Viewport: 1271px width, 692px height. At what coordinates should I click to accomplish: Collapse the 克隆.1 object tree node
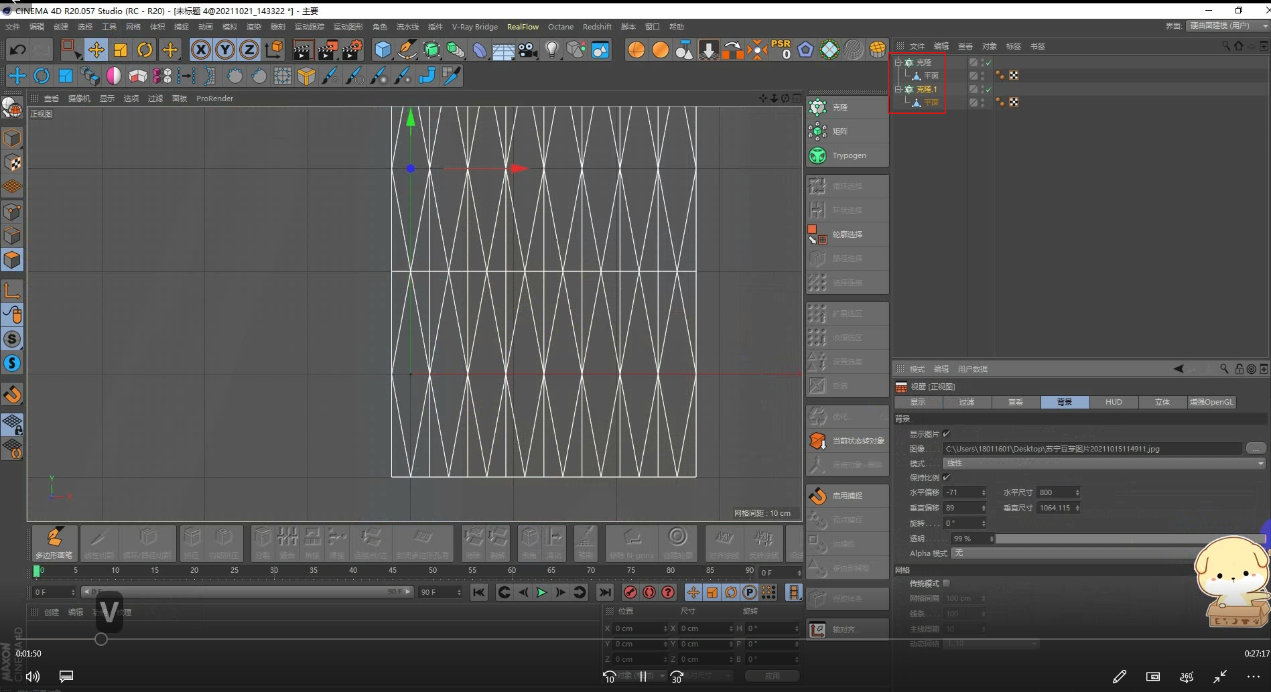click(x=898, y=89)
